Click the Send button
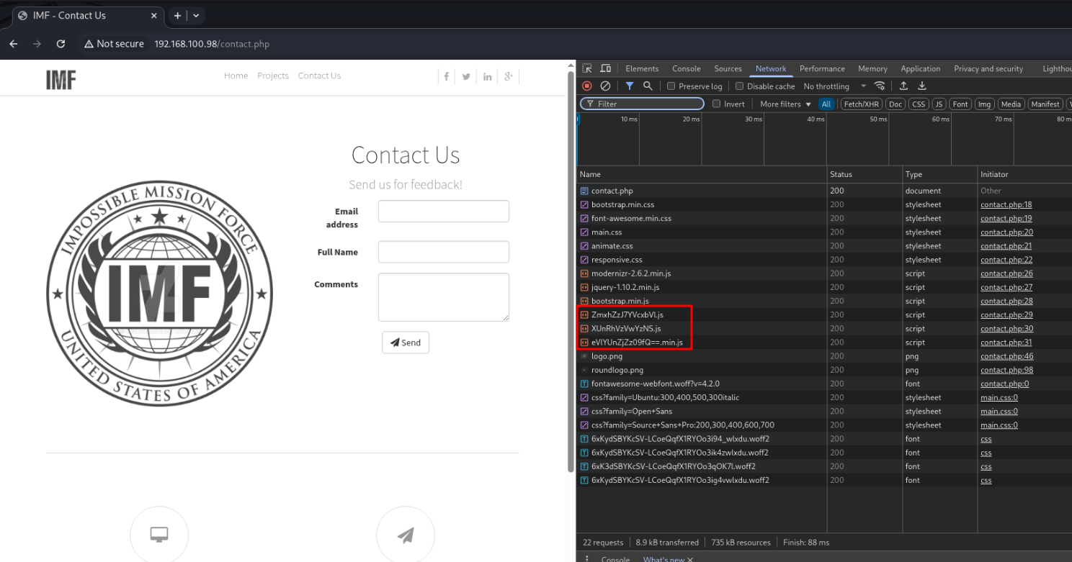 coord(406,343)
